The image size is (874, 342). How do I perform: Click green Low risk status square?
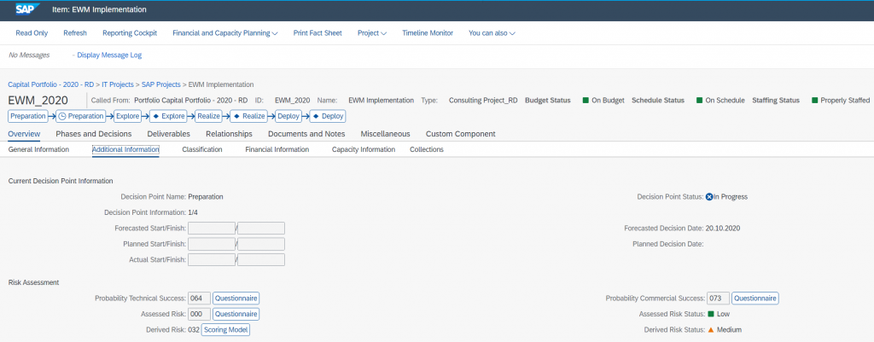click(x=711, y=314)
